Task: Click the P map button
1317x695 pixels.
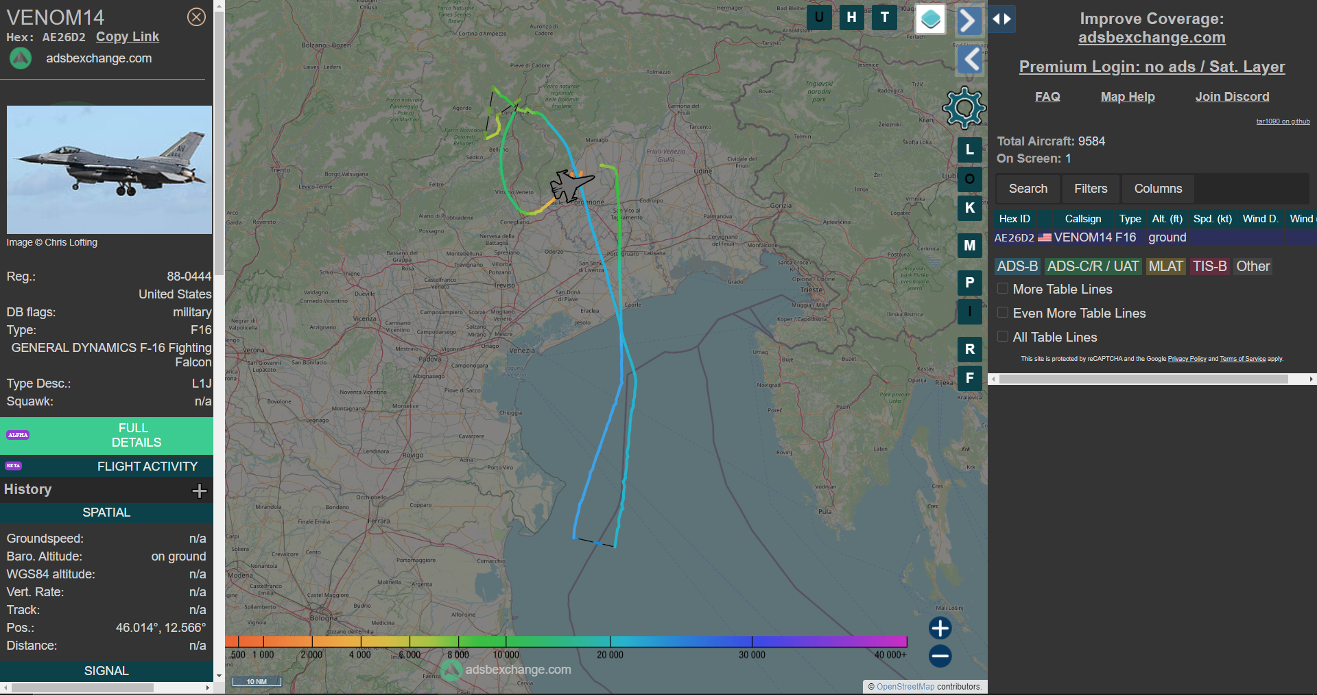Action: point(969,283)
